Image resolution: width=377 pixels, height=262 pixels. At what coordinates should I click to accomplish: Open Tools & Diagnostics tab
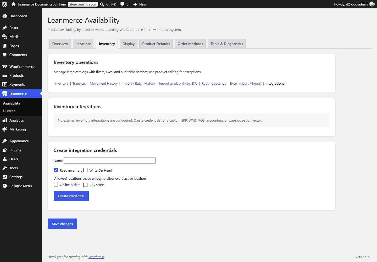(x=227, y=44)
